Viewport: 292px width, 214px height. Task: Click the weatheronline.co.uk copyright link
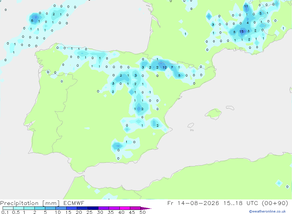(267, 211)
